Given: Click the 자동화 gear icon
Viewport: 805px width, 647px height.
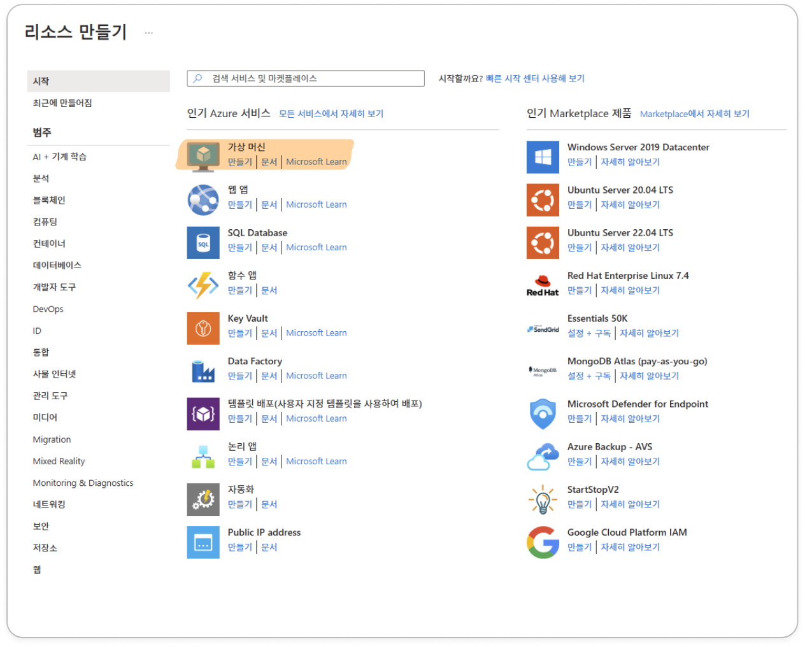Looking at the screenshot, I should coord(203,499).
